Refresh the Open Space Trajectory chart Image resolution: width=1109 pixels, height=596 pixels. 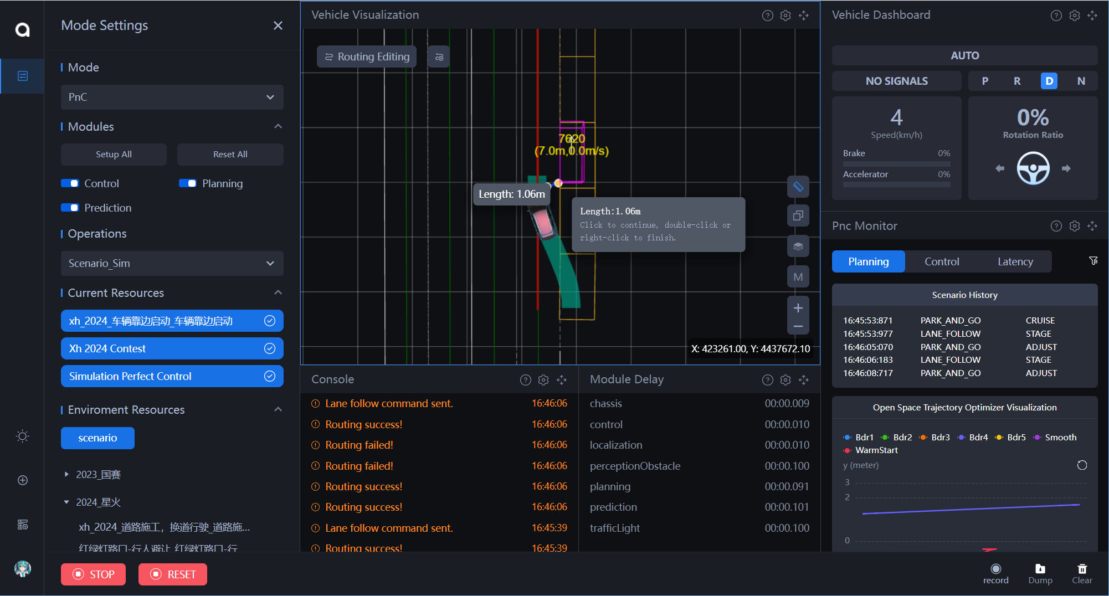point(1081,465)
